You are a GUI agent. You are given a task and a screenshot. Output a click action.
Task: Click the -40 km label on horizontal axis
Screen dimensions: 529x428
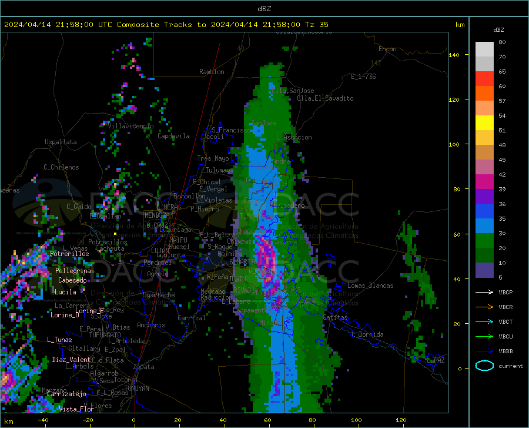point(43,420)
